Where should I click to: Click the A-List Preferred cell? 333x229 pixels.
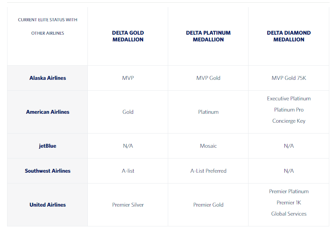pyautogui.click(x=208, y=171)
